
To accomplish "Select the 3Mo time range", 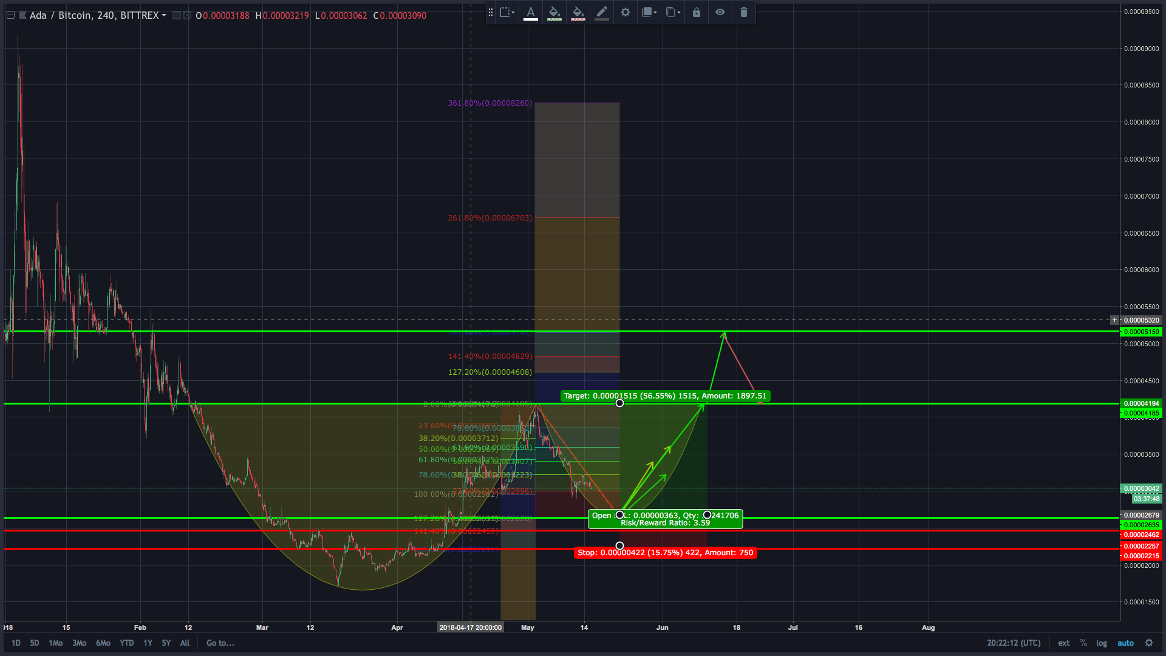I will tap(79, 643).
